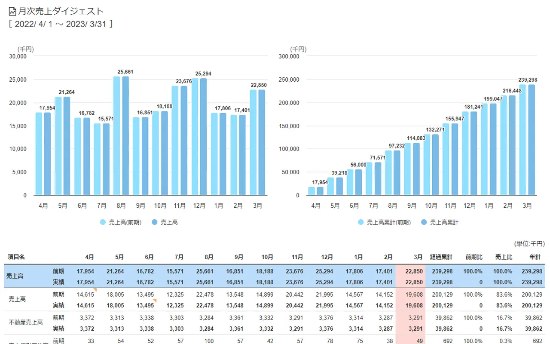Click the darker March bar in cumulative chart

[x=532, y=140]
